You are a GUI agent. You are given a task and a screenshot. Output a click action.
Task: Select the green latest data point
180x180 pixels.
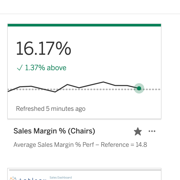click(x=139, y=88)
